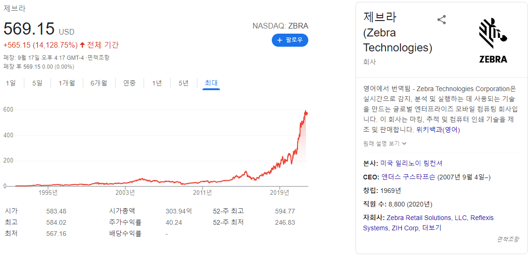
Task: Click the 최저 value 567.16
Action: pos(56,234)
